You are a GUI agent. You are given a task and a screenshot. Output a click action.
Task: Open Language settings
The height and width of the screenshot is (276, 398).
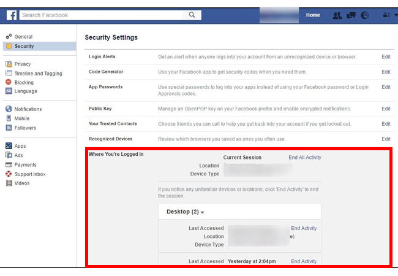coord(26,91)
